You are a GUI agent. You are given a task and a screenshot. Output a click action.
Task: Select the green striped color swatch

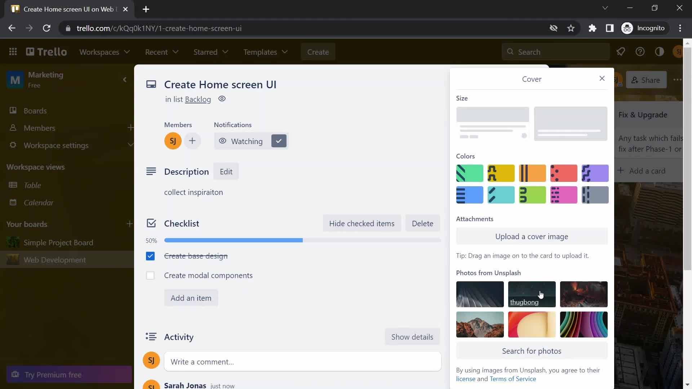coord(470,173)
